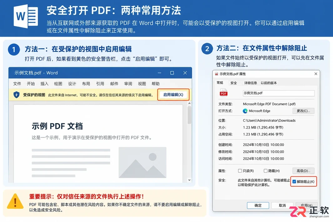Click the 创建时间 date value
Viewport: 333px width, 222px height.
tap(263, 145)
